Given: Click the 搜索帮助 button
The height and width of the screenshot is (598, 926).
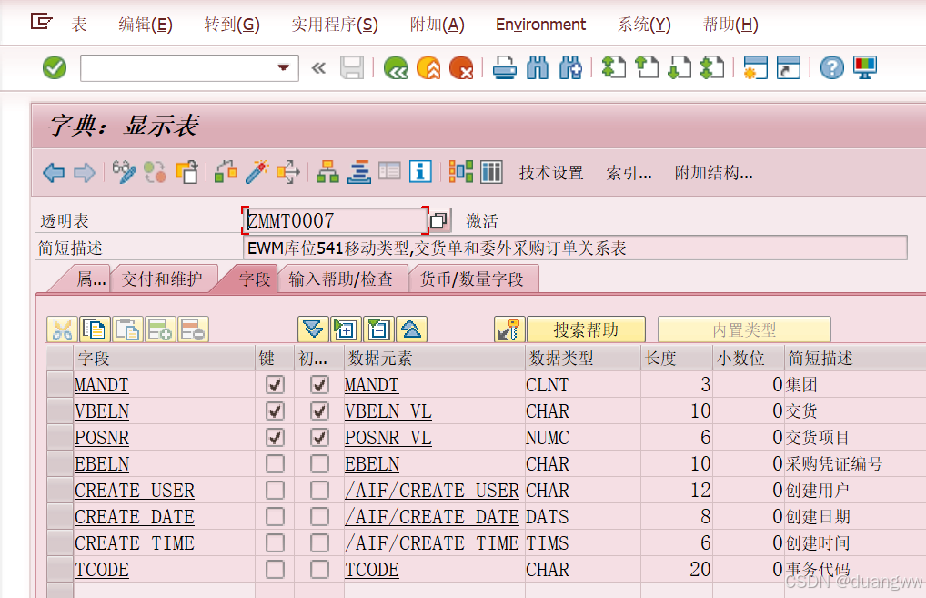Looking at the screenshot, I should (x=586, y=329).
